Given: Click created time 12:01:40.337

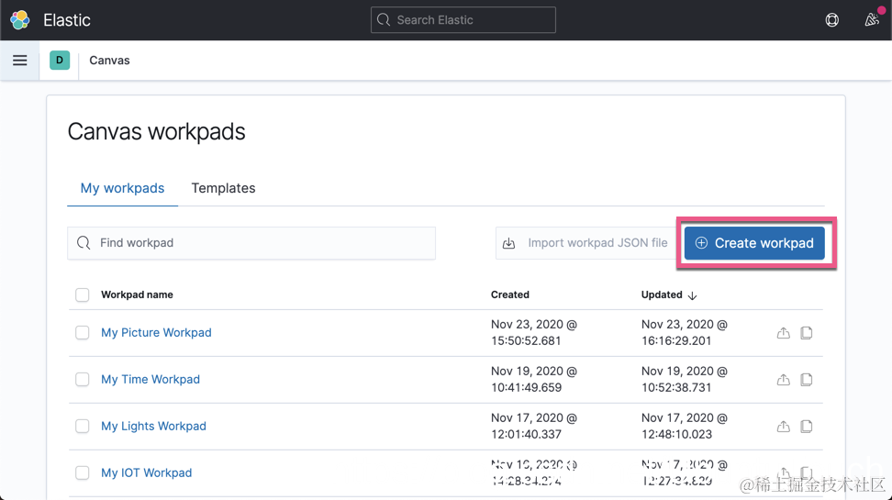Looking at the screenshot, I should [x=526, y=434].
